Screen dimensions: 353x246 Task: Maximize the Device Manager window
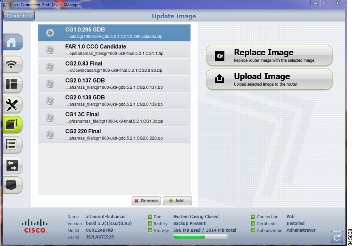325,3
